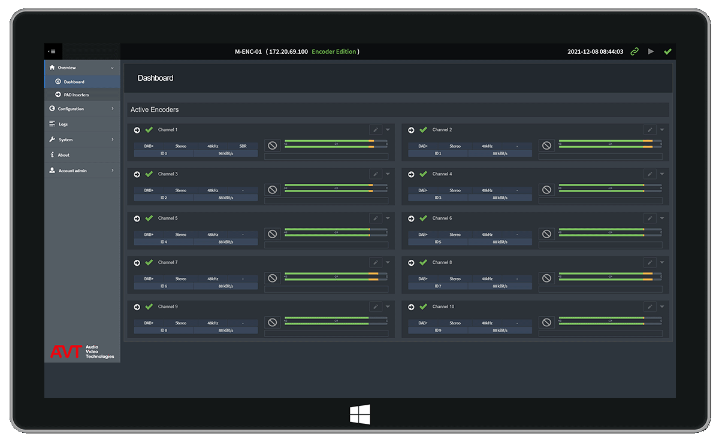719x440 pixels.
Task: Click the arrow icon beside Channel 10
Action: (411, 307)
